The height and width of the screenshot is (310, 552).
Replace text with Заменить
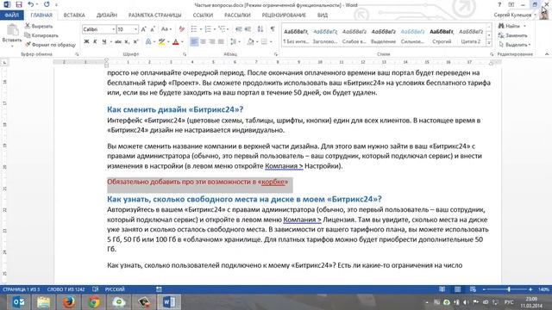(513, 35)
